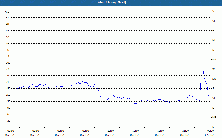Pick the "390" y-axis label
Viewport: 222px width, 138px height.
pyautogui.click(x=8, y=44)
